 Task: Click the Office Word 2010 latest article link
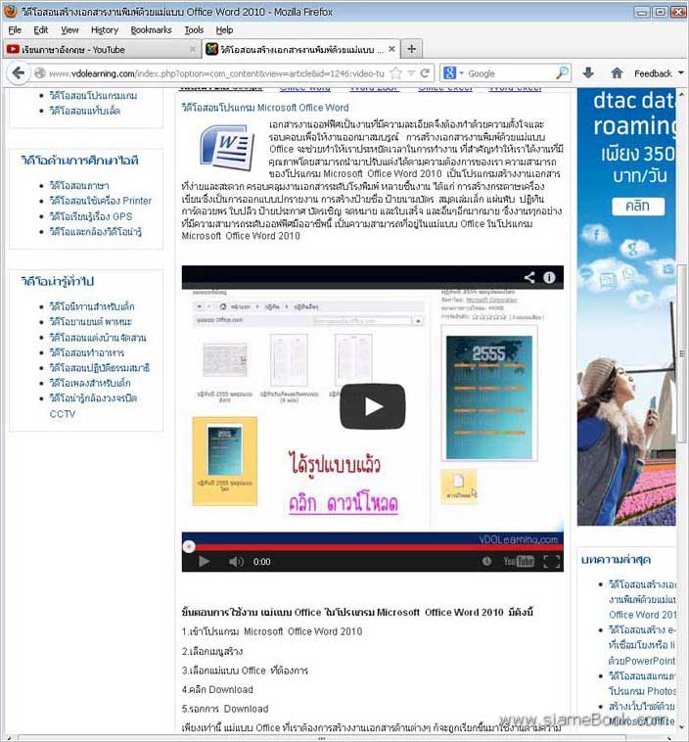coord(642,599)
